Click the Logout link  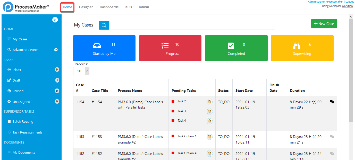tap(349, 2)
